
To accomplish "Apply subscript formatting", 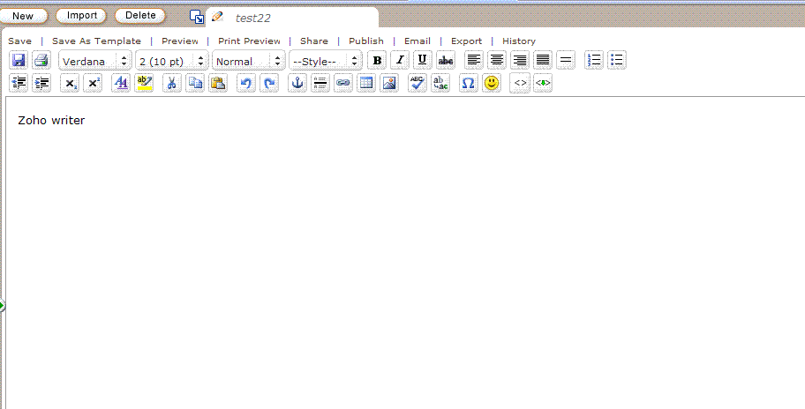I will coord(70,83).
